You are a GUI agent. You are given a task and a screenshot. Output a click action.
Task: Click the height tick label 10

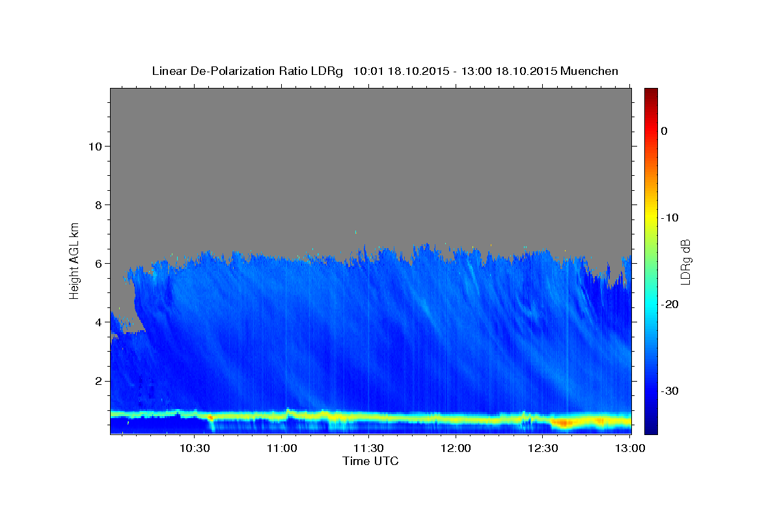(94, 146)
